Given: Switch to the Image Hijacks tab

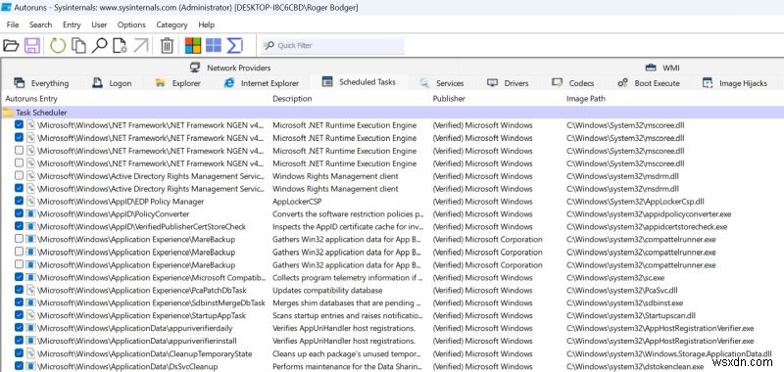Looking at the screenshot, I should coord(734,83).
